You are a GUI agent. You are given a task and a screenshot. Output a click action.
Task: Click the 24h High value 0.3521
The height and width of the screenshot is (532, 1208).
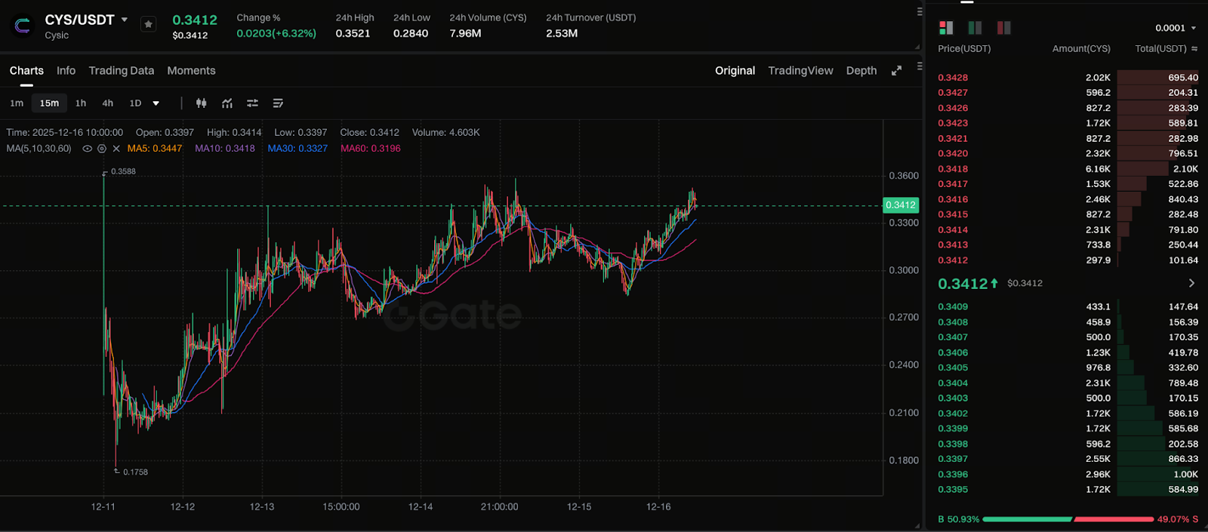point(353,33)
